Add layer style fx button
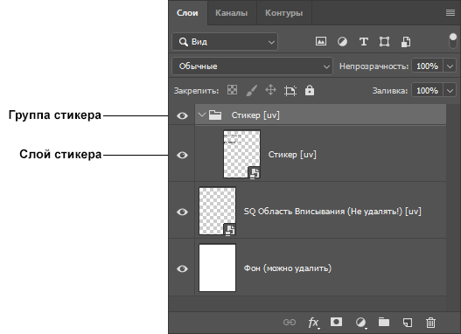Screen dimensions: 461x334 point(314,323)
